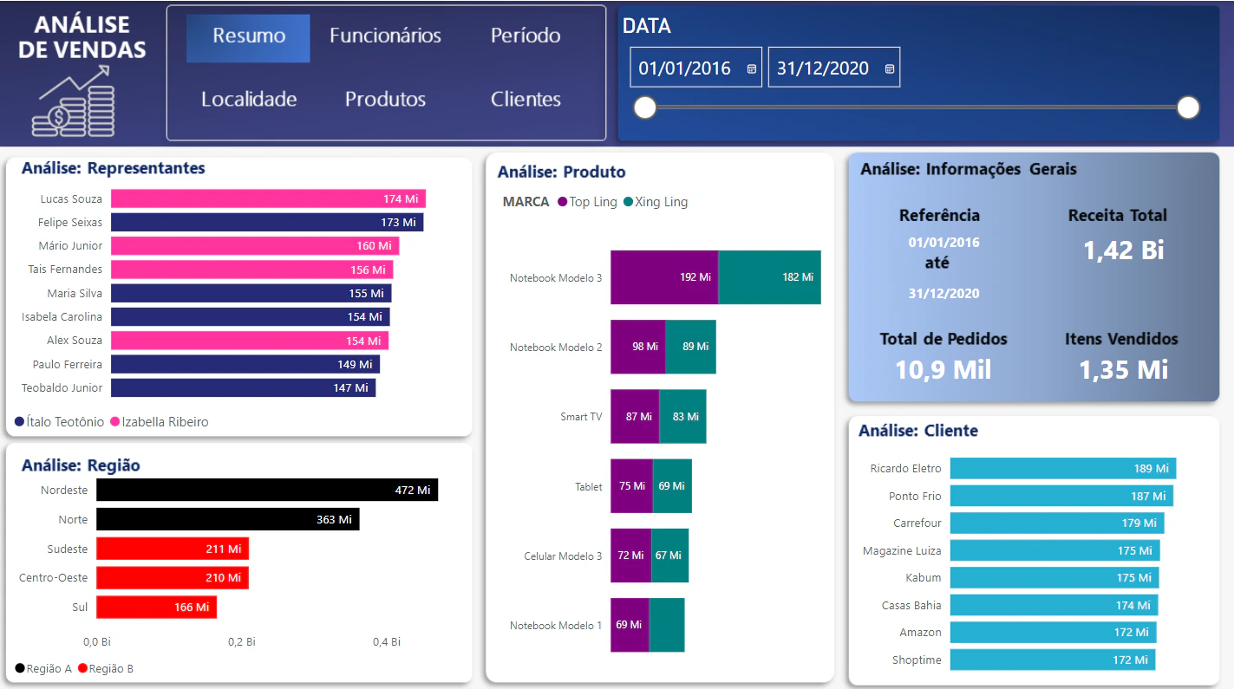Select the Maria Silva bar with 155 Mi

(x=251, y=293)
